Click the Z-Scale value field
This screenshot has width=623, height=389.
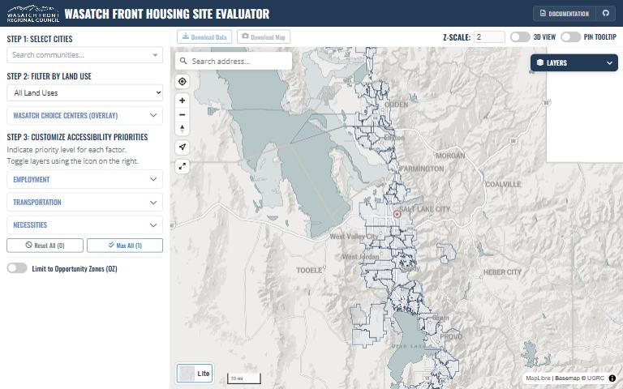[489, 37]
